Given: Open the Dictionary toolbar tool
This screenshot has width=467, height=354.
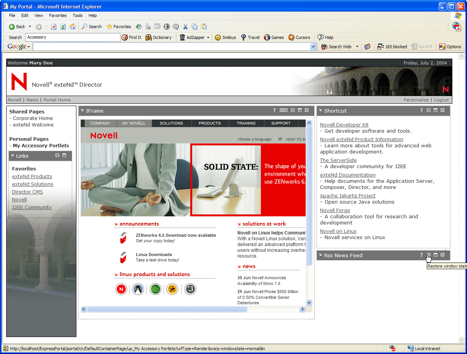Looking at the screenshot, I should click(159, 37).
